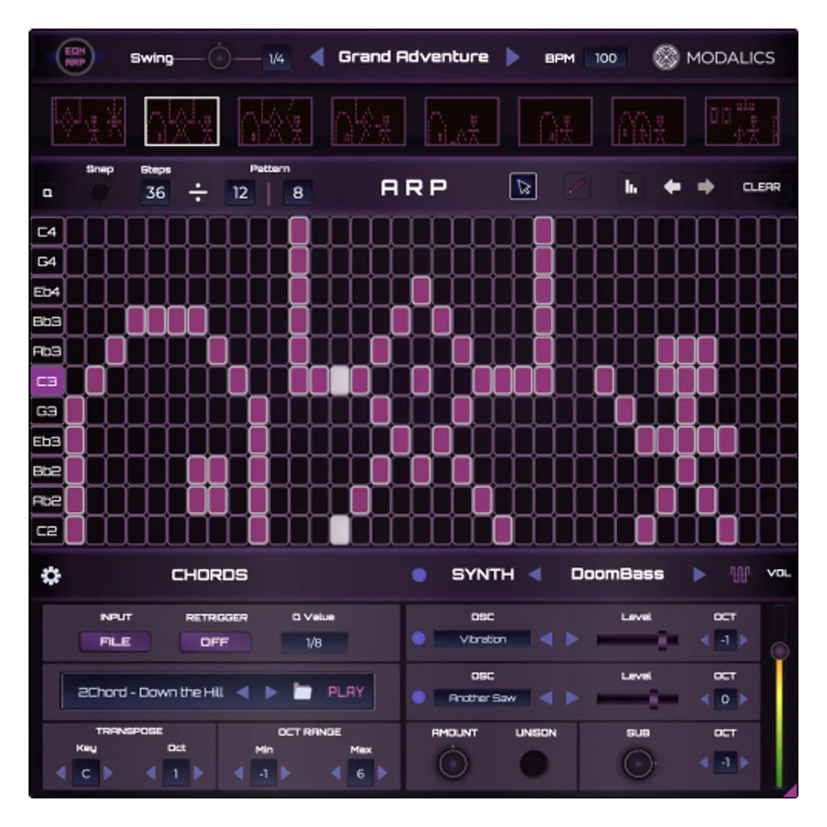This screenshot has height=827, width=827.
Task: Previous chord file arrow beside Down the Hill
Action: click(x=243, y=692)
